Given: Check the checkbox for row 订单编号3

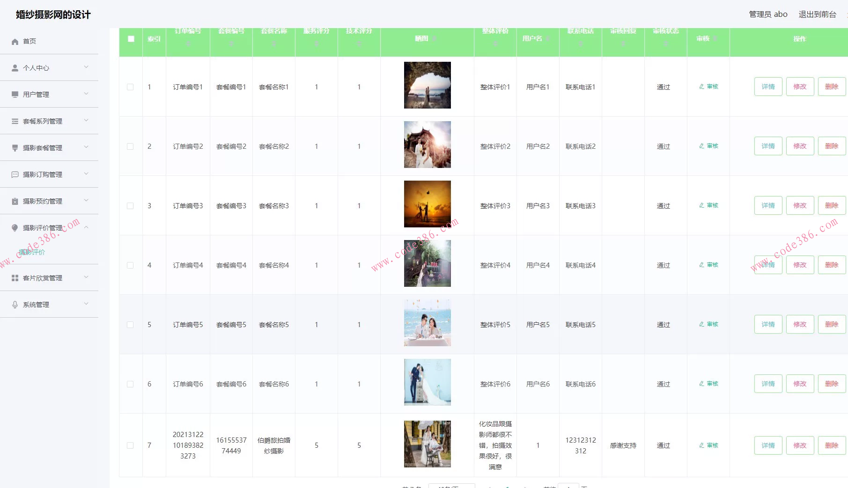Looking at the screenshot, I should pos(130,206).
